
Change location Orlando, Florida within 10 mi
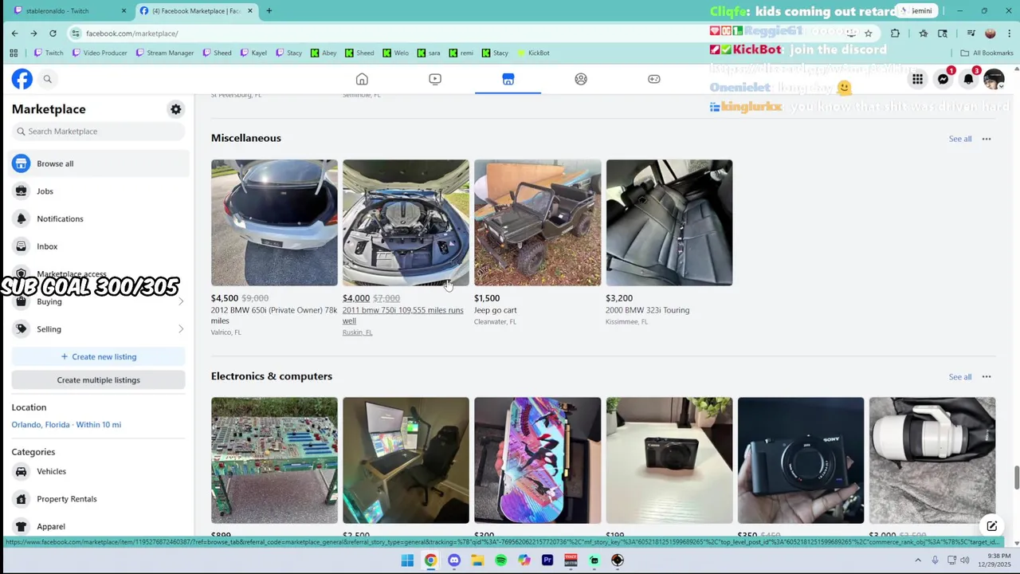click(66, 425)
